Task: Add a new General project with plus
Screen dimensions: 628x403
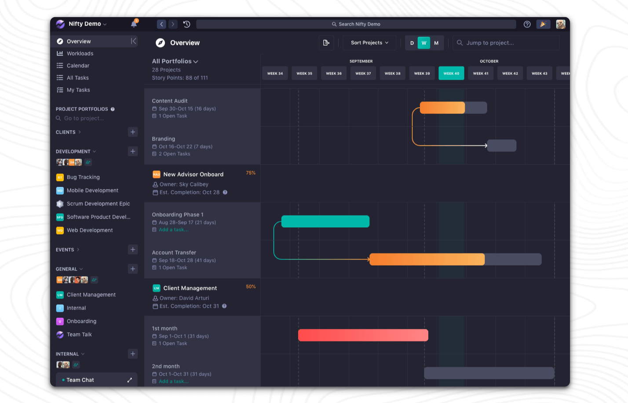Action: point(133,269)
